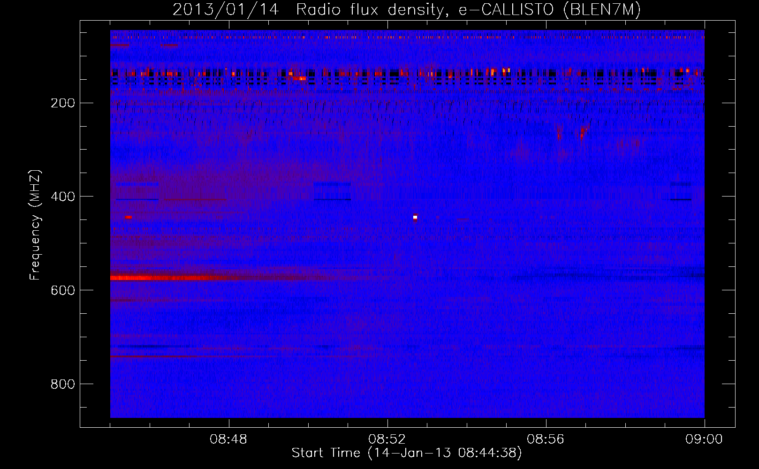Click the 'Frequency (MHZ)' axis label

(x=35, y=225)
